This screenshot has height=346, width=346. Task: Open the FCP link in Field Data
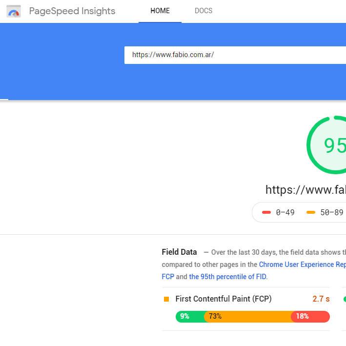168,277
